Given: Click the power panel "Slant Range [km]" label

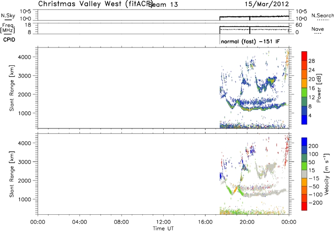Looking at the screenshot, I should click(12, 88).
